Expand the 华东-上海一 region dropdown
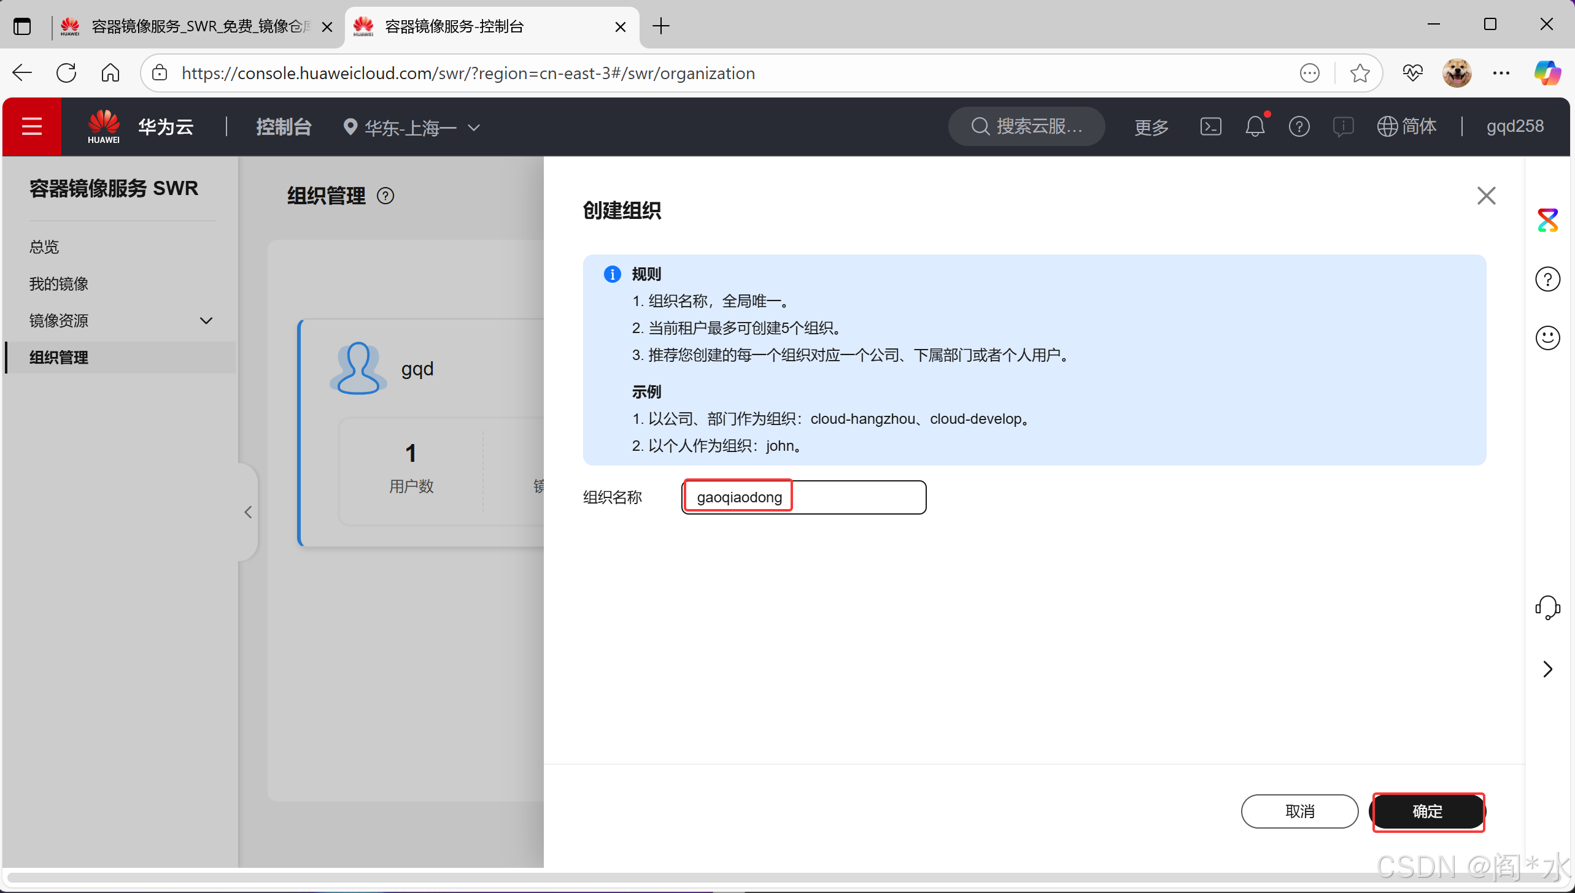The width and height of the screenshot is (1575, 893). (x=411, y=128)
